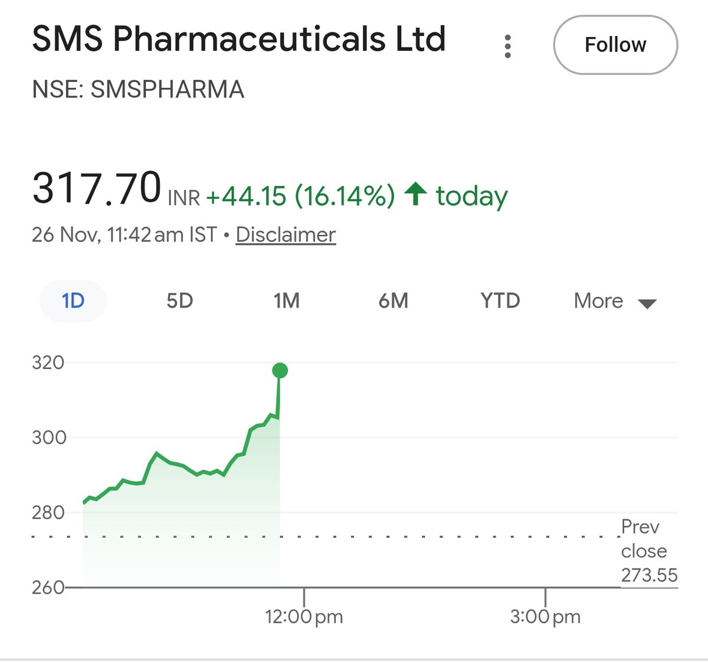
Task: Show the 6M chart range
Action: pos(393,301)
